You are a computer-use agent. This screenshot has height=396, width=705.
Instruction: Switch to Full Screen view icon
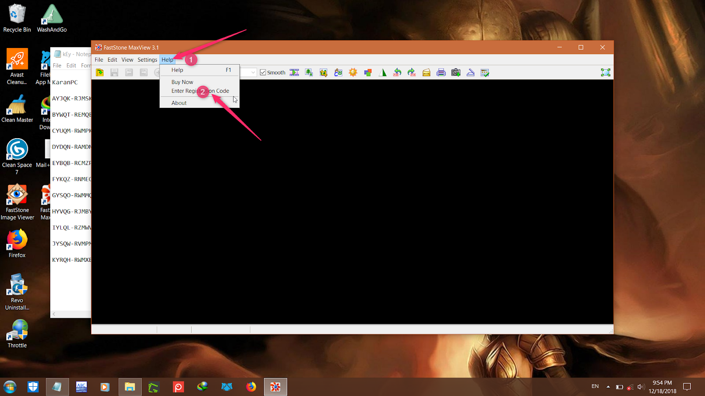click(x=605, y=73)
